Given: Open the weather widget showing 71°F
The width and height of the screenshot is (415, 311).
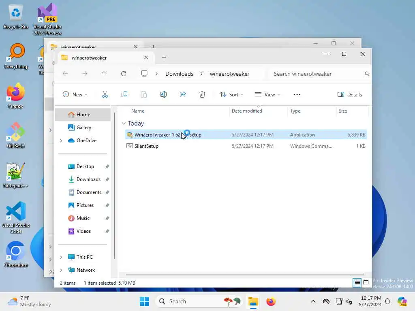Looking at the screenshot, I should tap(29, 301).
